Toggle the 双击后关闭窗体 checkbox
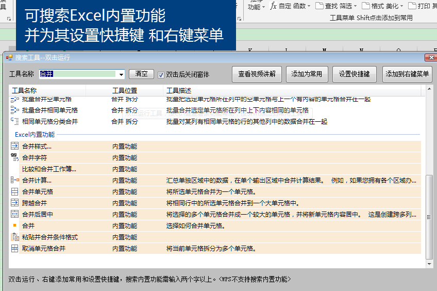Screen dimensions: 437x291 (x=161, y=74)
